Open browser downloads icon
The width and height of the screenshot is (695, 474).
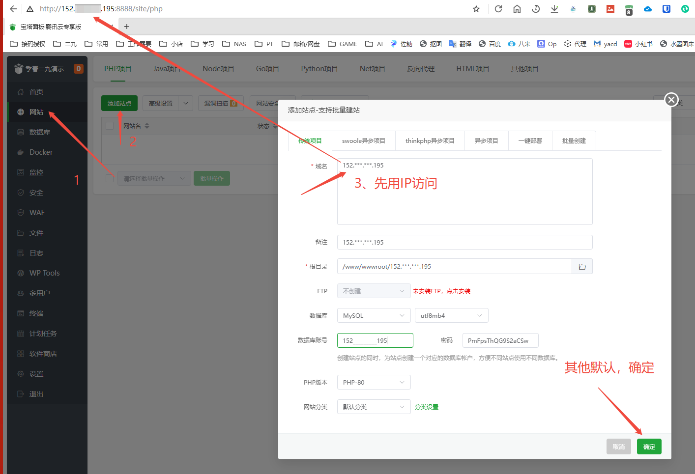pyautogui.click(x=554, y=9)
